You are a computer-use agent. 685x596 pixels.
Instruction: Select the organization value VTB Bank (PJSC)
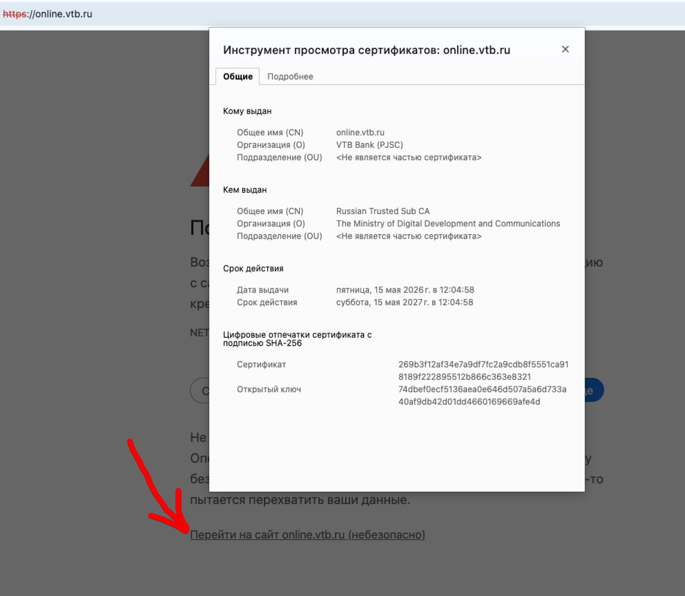pos(370,145)
